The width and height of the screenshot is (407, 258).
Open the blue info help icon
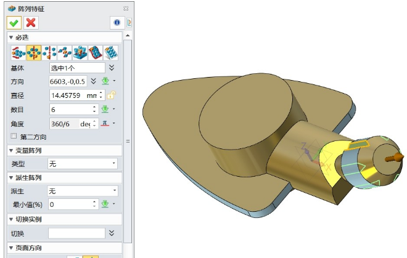pos(117,23)
